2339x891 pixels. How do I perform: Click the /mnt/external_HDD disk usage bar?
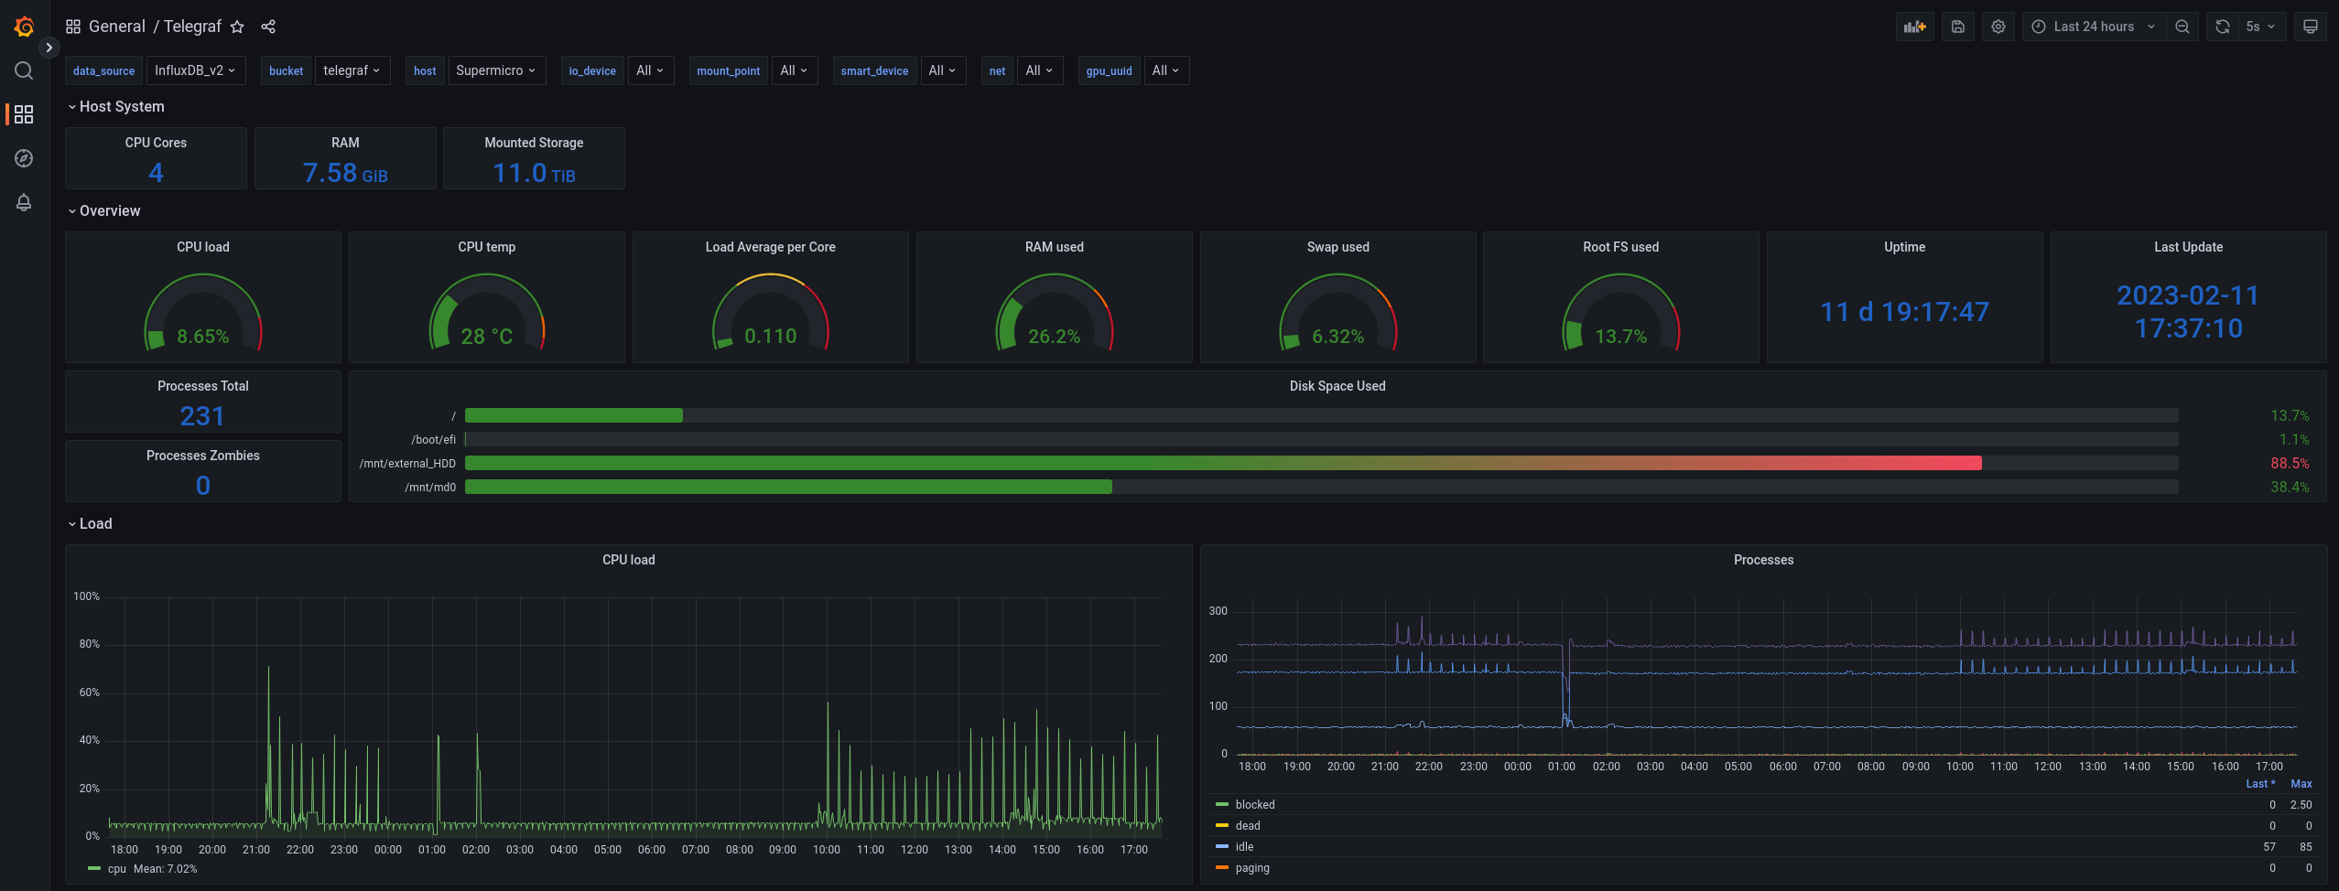click(x=1321, y=463)
